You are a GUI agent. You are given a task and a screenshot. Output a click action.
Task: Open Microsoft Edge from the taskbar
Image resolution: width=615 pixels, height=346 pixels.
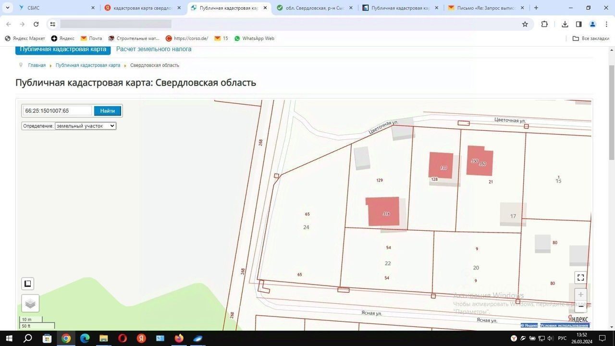tap(85, 338)
